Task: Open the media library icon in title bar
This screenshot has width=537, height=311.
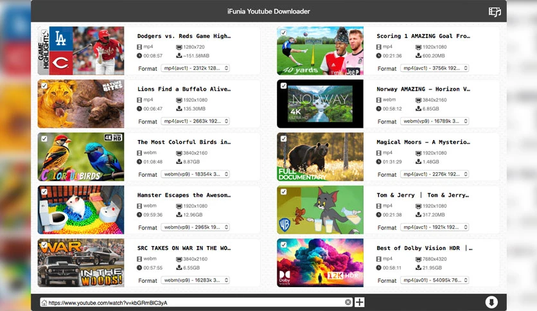Action: pyautogui.click(x=495, y=12)
